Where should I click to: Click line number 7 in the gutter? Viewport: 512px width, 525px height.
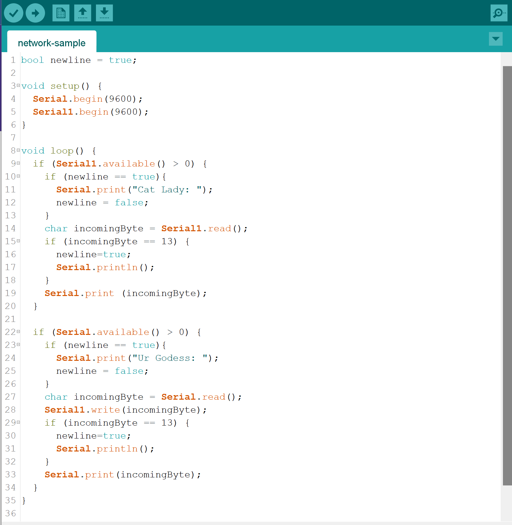coord(13,138)
